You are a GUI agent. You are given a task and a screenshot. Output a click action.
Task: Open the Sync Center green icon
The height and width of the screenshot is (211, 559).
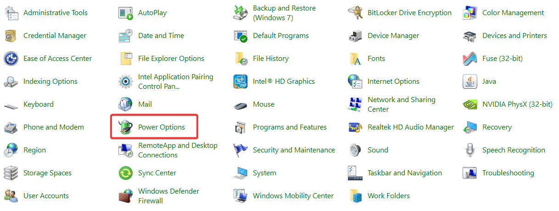point(126,173)
